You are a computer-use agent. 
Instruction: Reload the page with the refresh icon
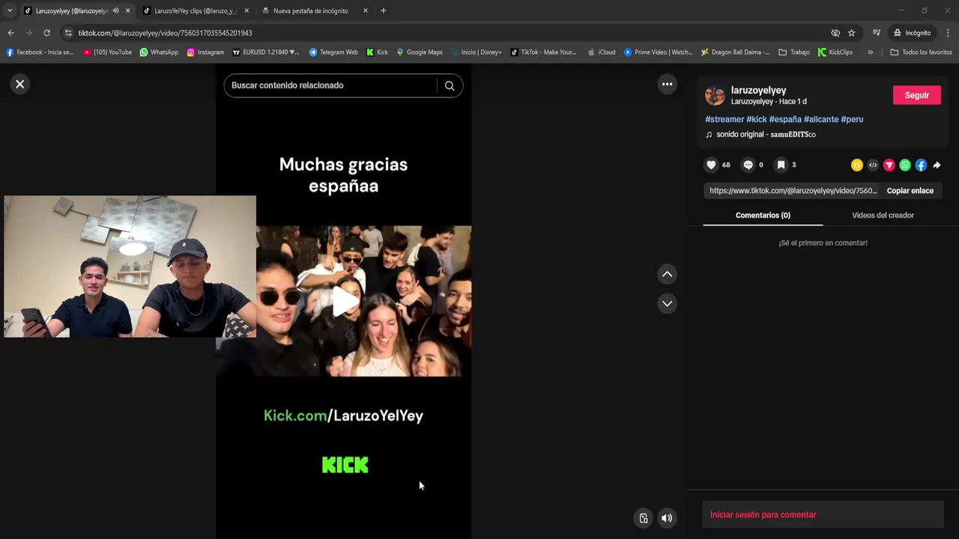(x=46, y=33)
